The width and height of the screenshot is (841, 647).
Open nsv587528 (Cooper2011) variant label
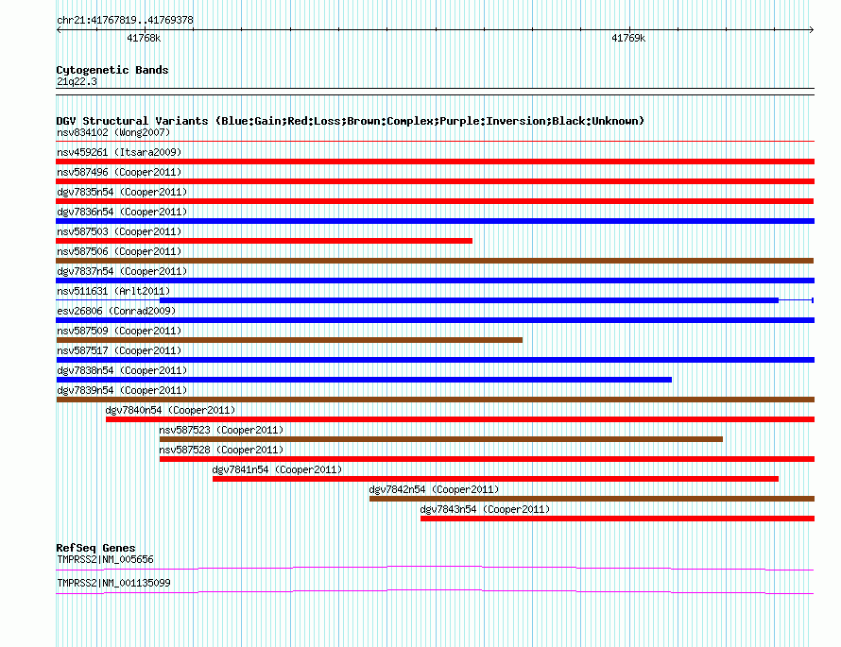[221, 450]
